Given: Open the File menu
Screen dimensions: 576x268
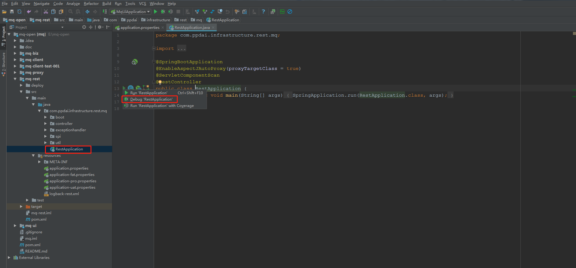Looking at the screenshot, I should (x=5, y=3).
